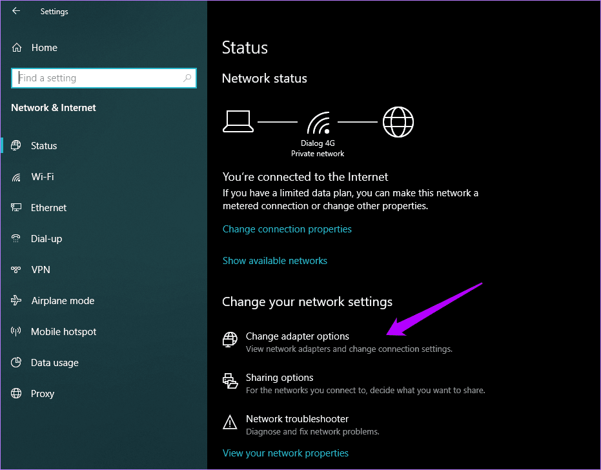Screen dimensions: 601x470
Task: Click the laptop icon in network diagram
Action: 238,121
